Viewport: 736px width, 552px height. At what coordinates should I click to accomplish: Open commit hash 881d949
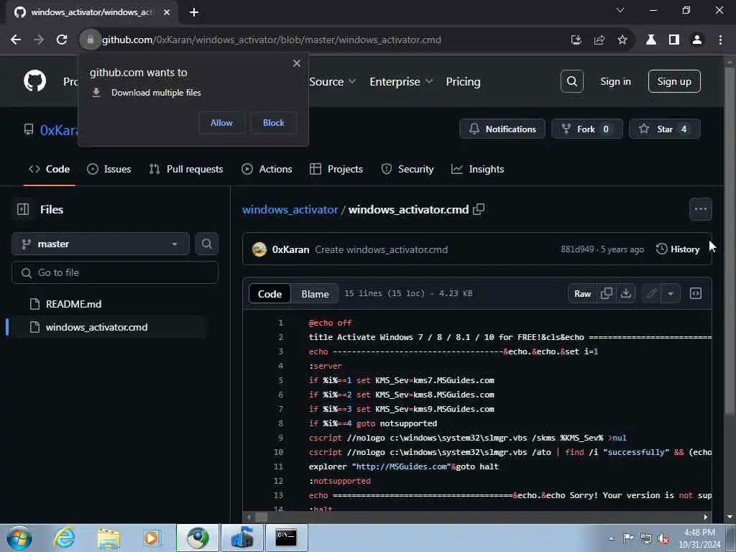pos(577,249)
